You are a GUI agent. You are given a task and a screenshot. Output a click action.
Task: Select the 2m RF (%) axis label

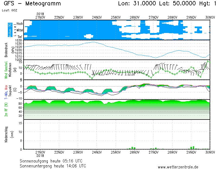[7, 110]
